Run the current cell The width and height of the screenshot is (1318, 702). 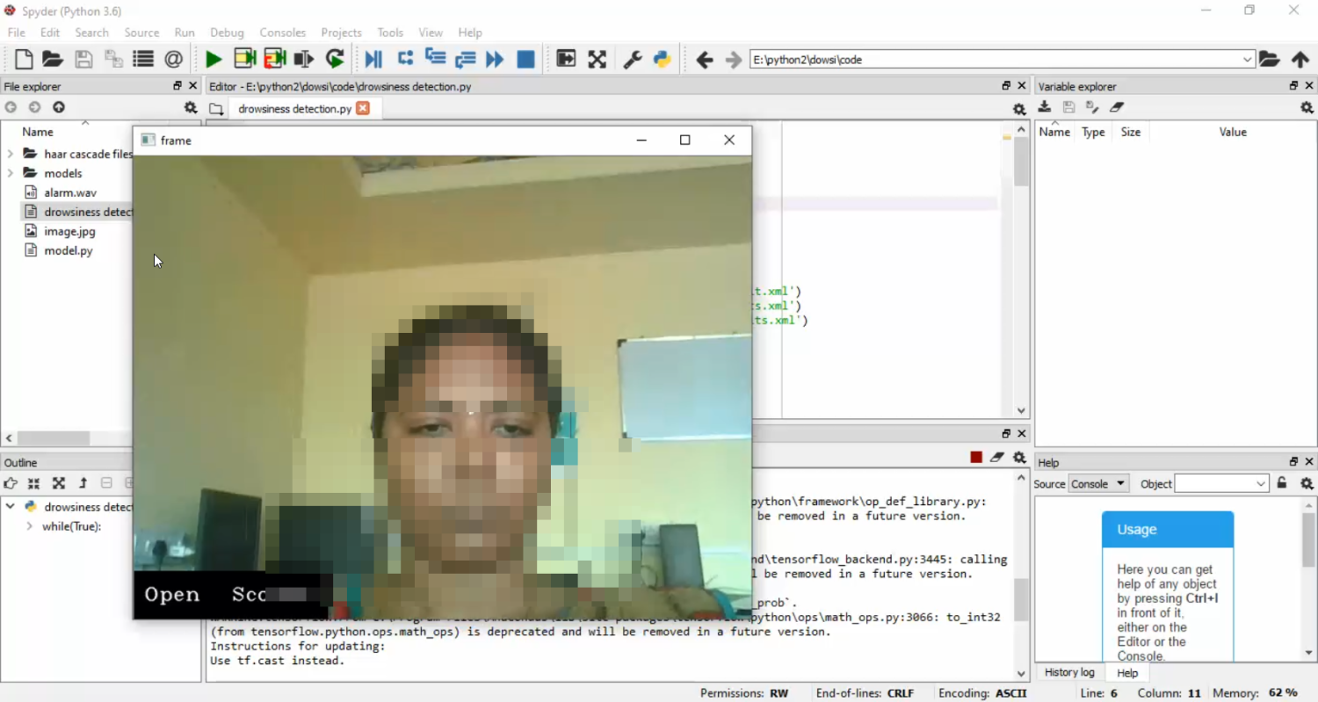pyautogui.click(x=244, y=59)
